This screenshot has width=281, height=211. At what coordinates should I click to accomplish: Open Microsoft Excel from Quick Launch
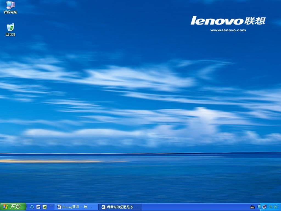coord(44,207)
